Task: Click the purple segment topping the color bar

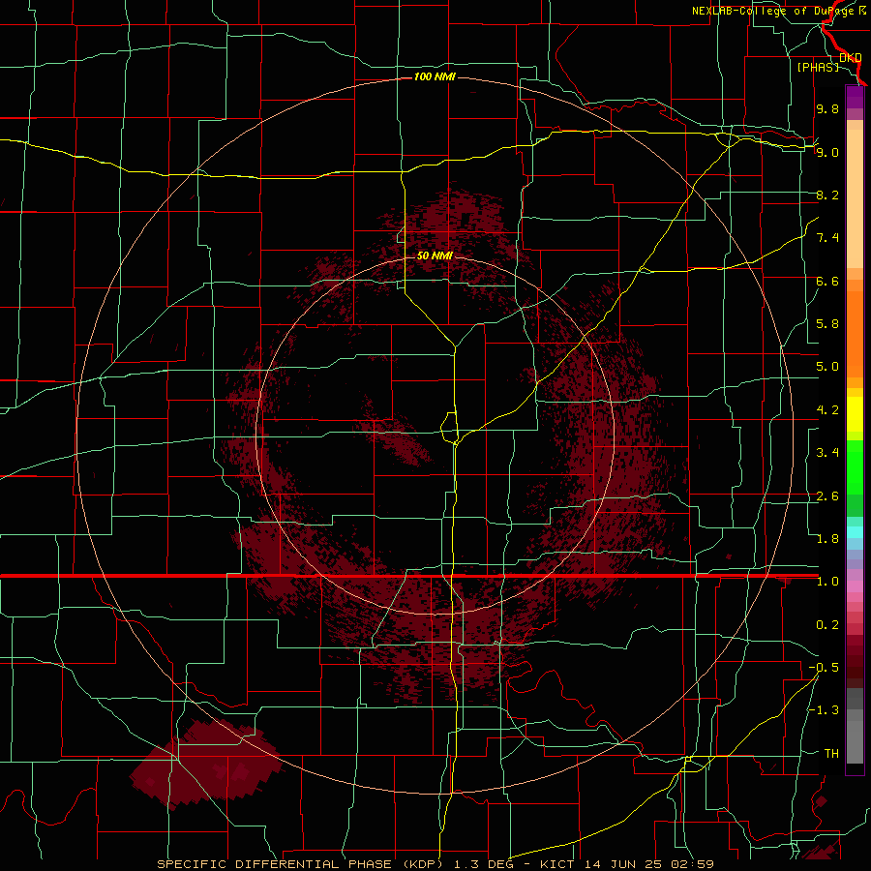Action: coord(855,98)
